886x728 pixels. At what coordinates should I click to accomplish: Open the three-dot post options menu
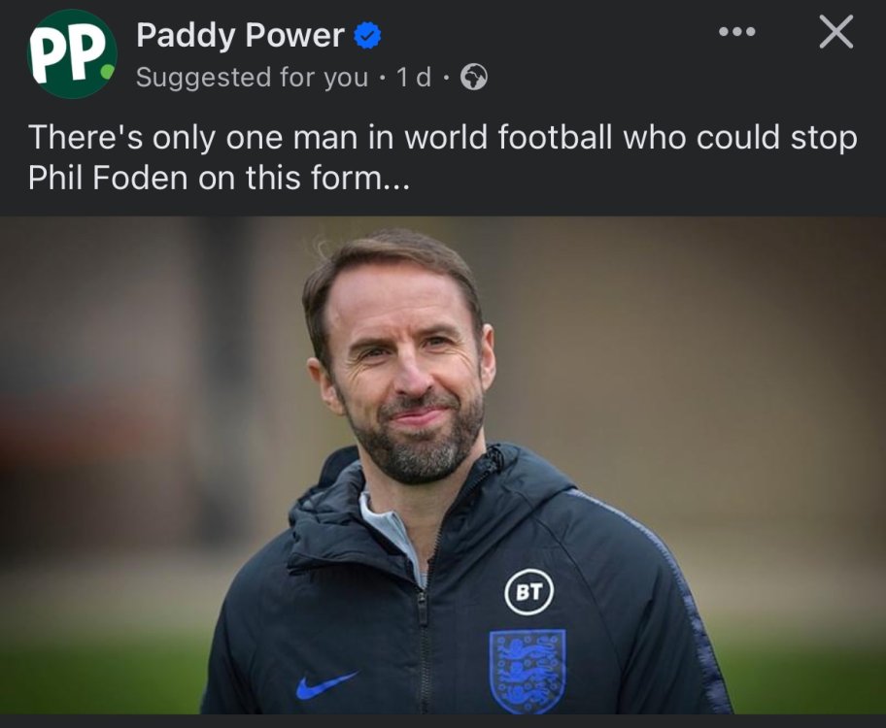click(x=736, y=33)
